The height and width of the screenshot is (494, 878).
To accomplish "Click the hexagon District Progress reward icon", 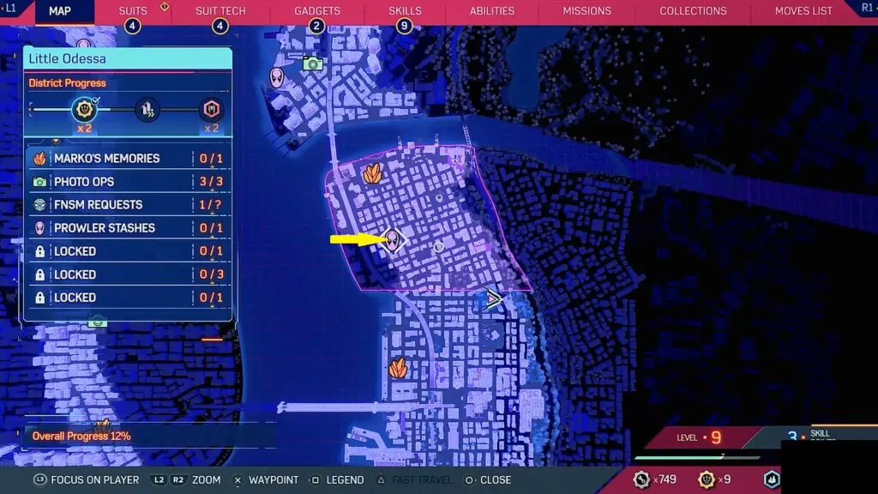I will click(210, 110).
